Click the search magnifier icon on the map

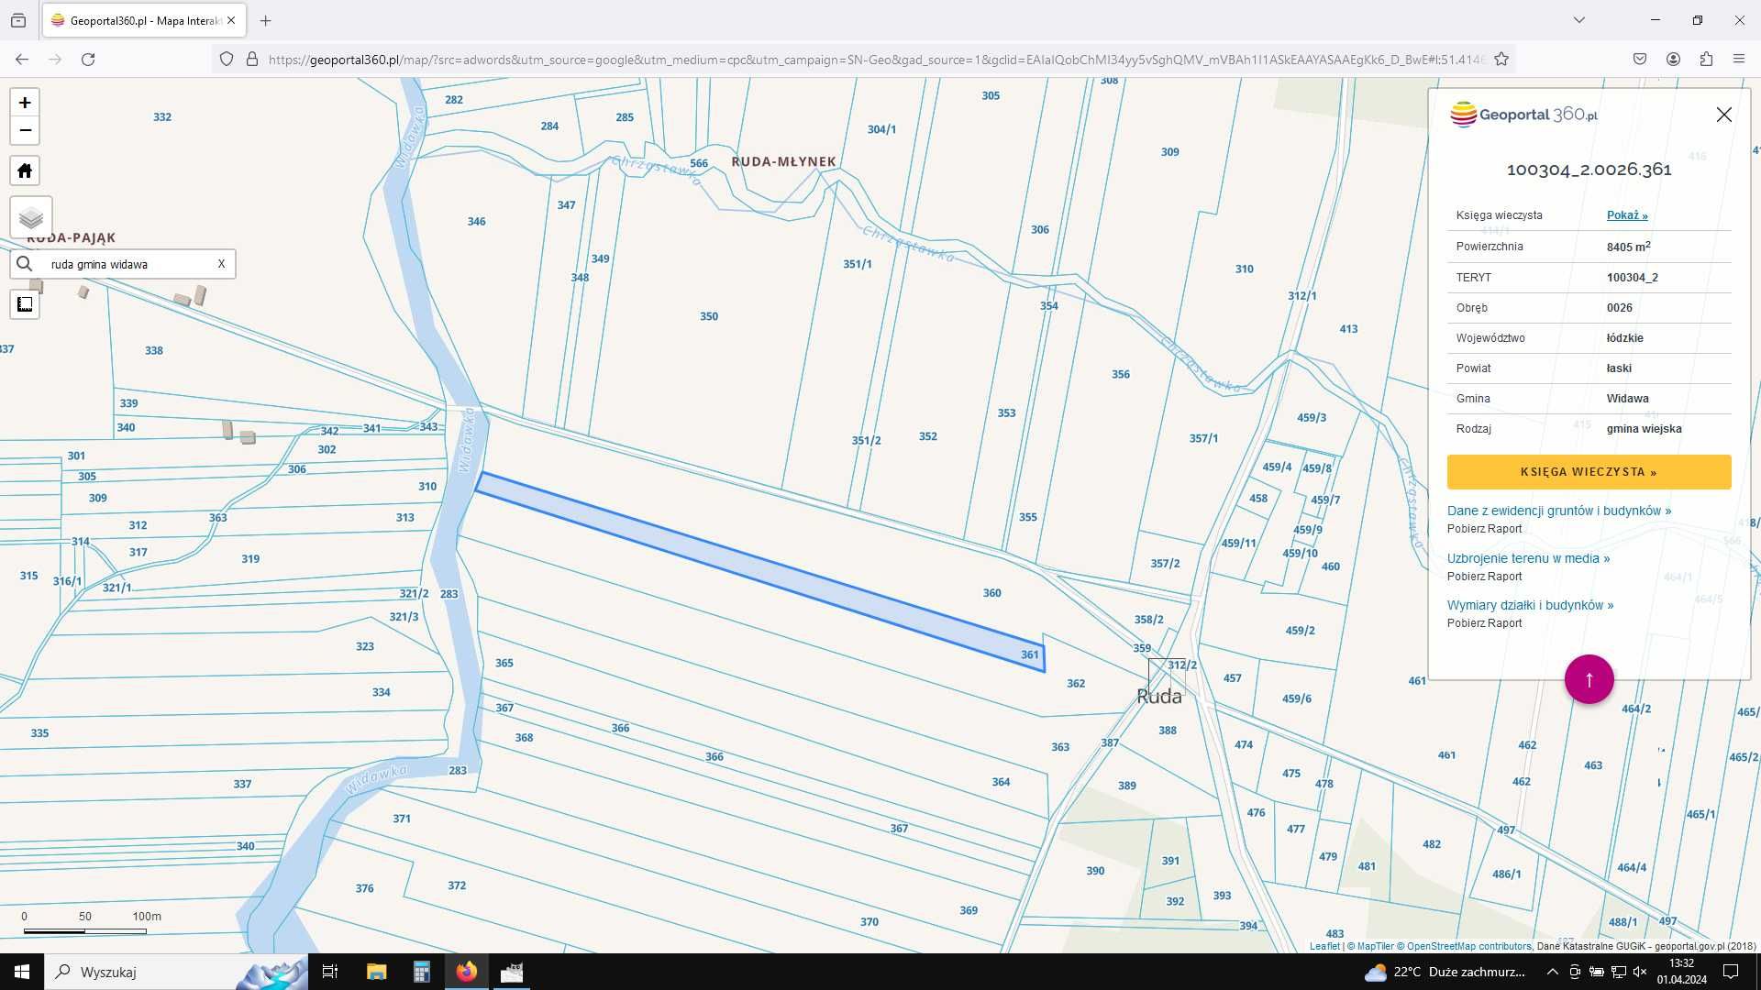(x=25, y=264)
